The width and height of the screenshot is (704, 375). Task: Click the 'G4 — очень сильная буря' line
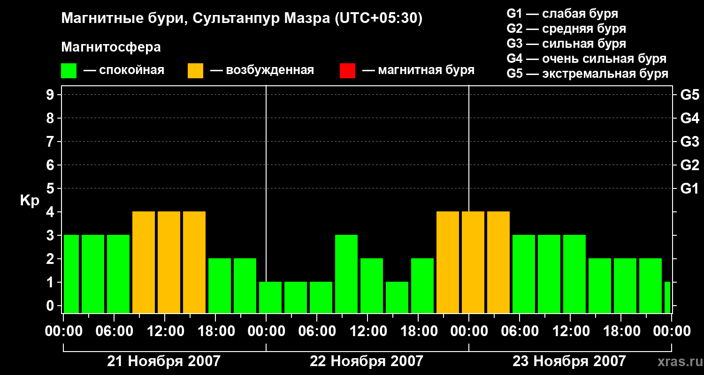click(587, 59)
